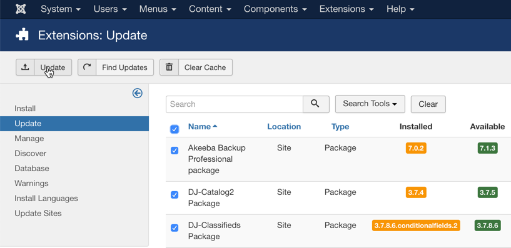Click the trash icon beside Clear Cache
This screenshot has width=511, height=248.
(x=169, y=67)
